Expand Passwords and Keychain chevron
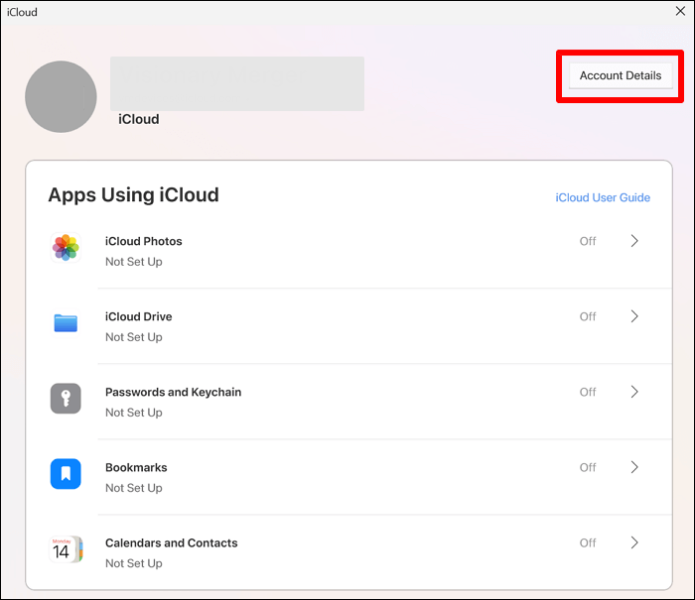The image size is (695, 600). [634, 392]
